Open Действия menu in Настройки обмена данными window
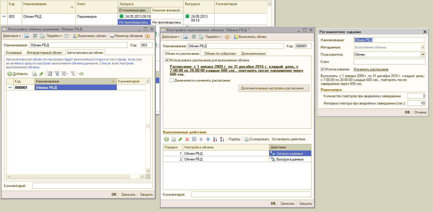 [12, 36]
